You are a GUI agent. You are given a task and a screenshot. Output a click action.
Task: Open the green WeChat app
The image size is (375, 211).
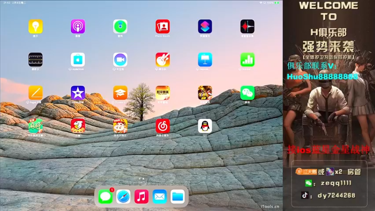pyautogui.click(x=247, y=93)
